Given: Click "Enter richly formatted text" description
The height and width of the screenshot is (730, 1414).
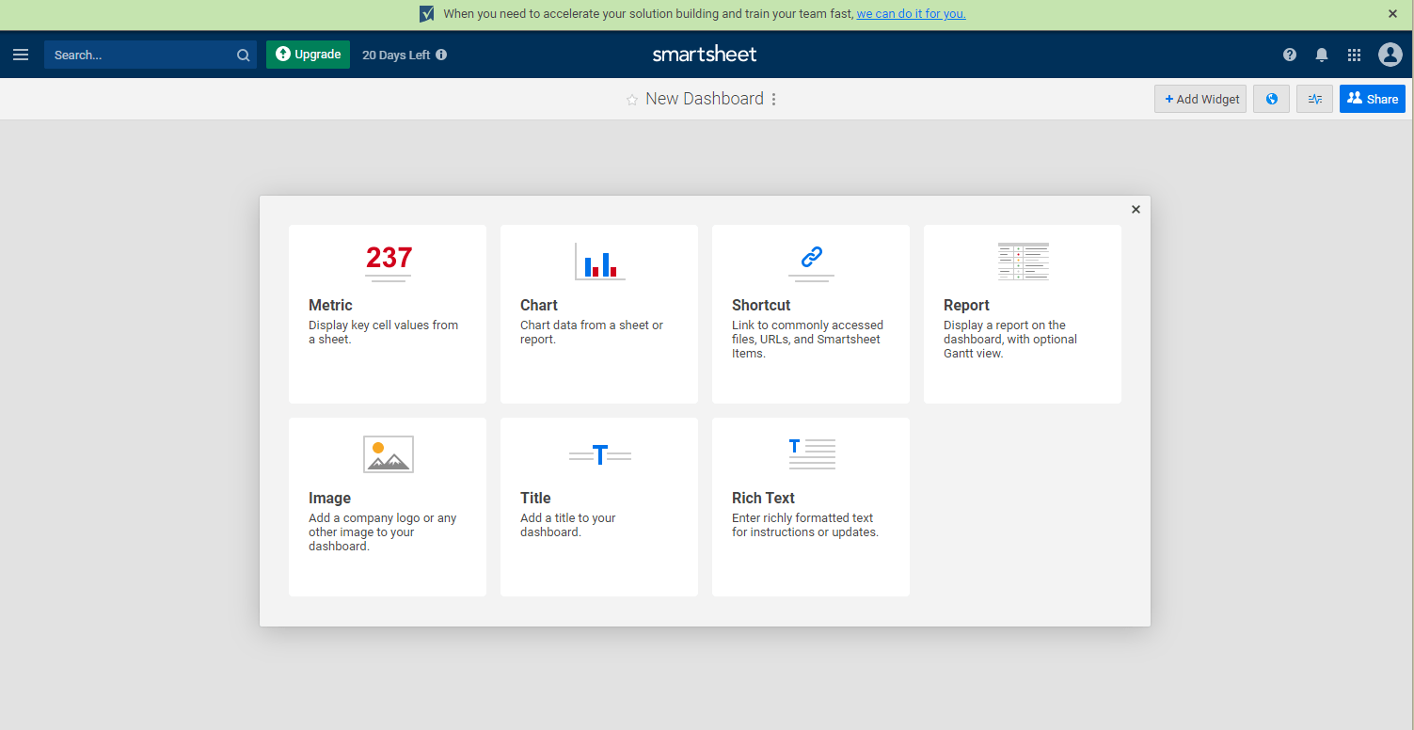Looking at the screenshot, I should pos(805,525).
